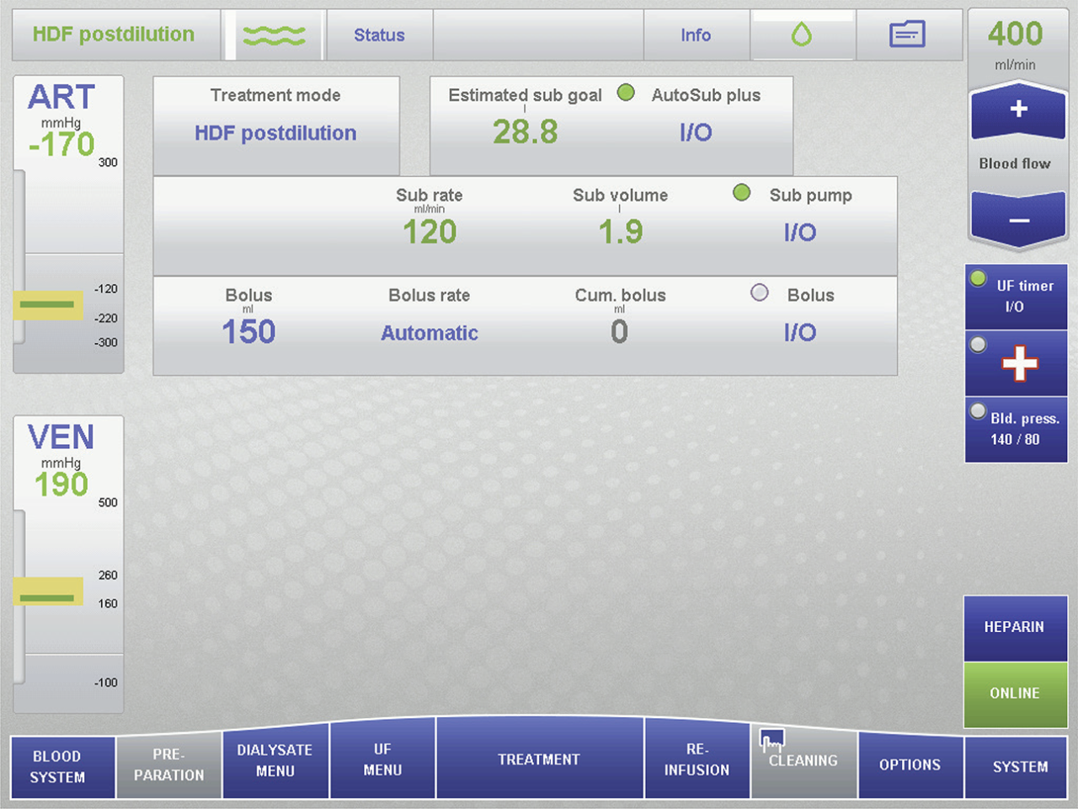Open the UF MENU

[382, 761]
